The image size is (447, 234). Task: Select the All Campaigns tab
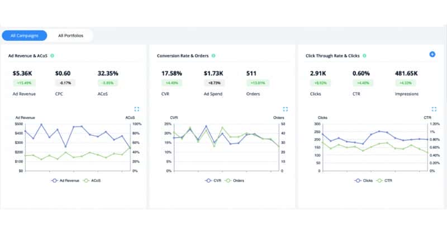point(24,36)
